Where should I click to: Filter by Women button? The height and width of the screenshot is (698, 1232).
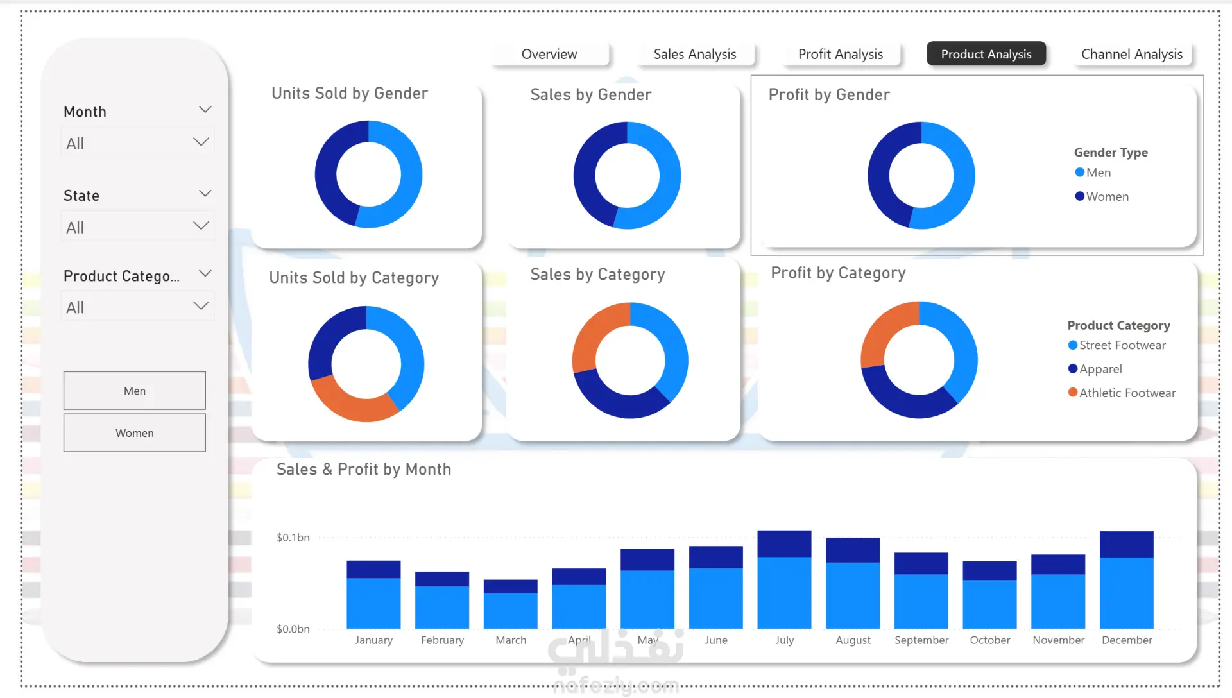(x=135, y=433)
